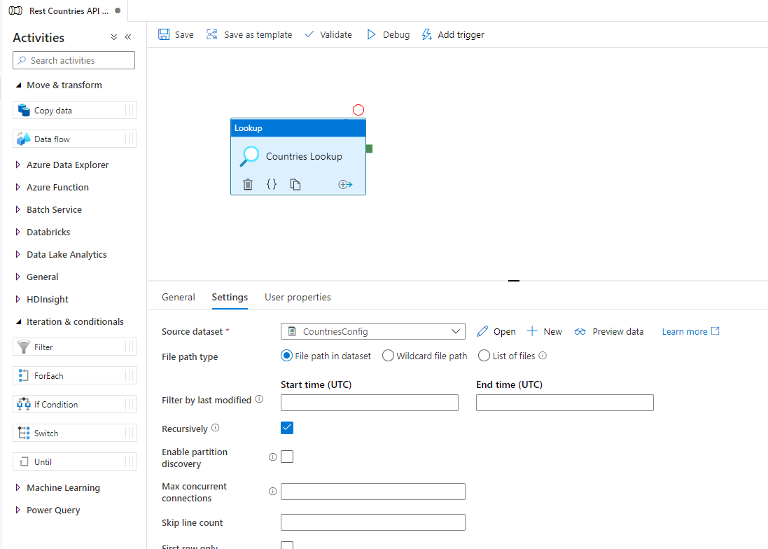The height and width of the screenshot is (549, 768).
Task: Click the Copy data activity icon
Action: point(24,110)
